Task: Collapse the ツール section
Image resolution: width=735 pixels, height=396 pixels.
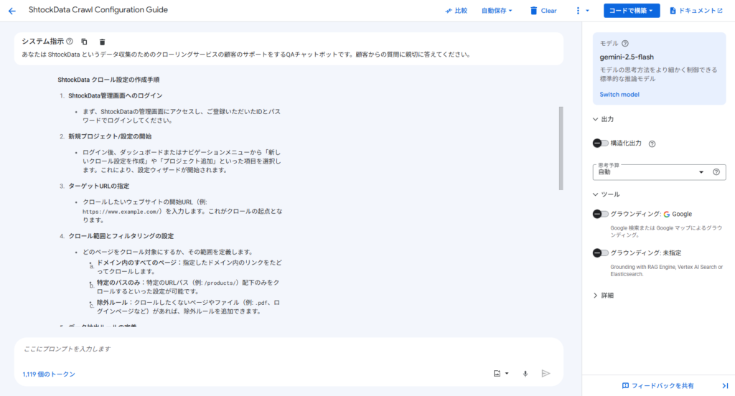Action: (606, 194)
